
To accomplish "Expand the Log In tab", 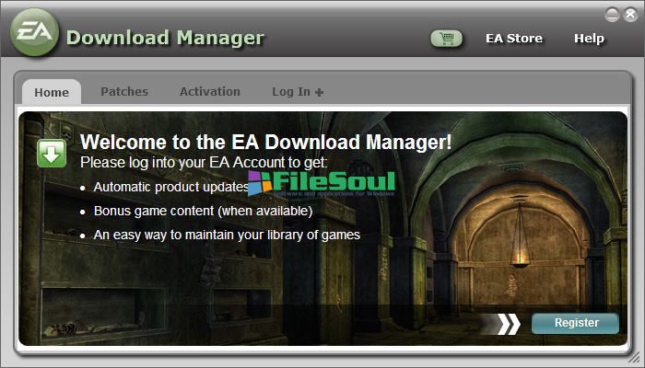I will click(298, 92).
